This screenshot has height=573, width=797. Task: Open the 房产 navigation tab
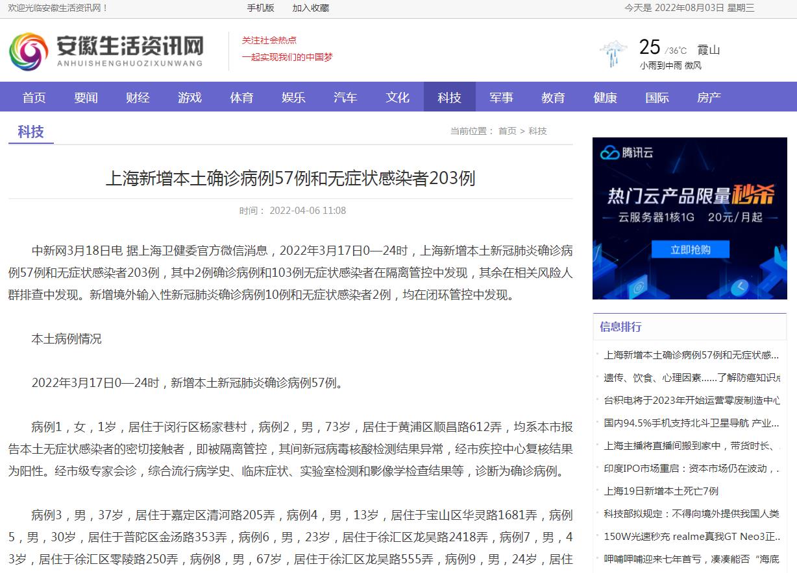709,97
